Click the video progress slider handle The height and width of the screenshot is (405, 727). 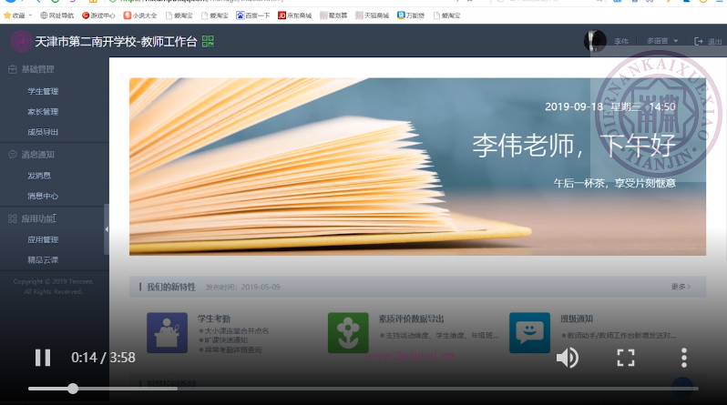(73, 389)
